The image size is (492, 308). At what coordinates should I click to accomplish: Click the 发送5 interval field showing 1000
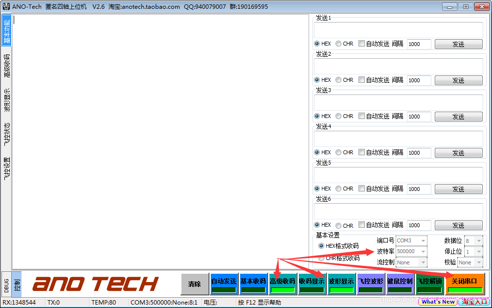(419, 189)
